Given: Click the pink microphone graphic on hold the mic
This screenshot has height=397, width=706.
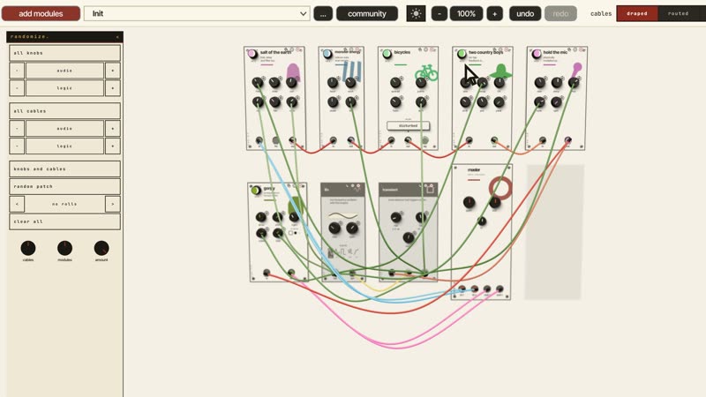Looking at the screenshot, I should 576,70.
